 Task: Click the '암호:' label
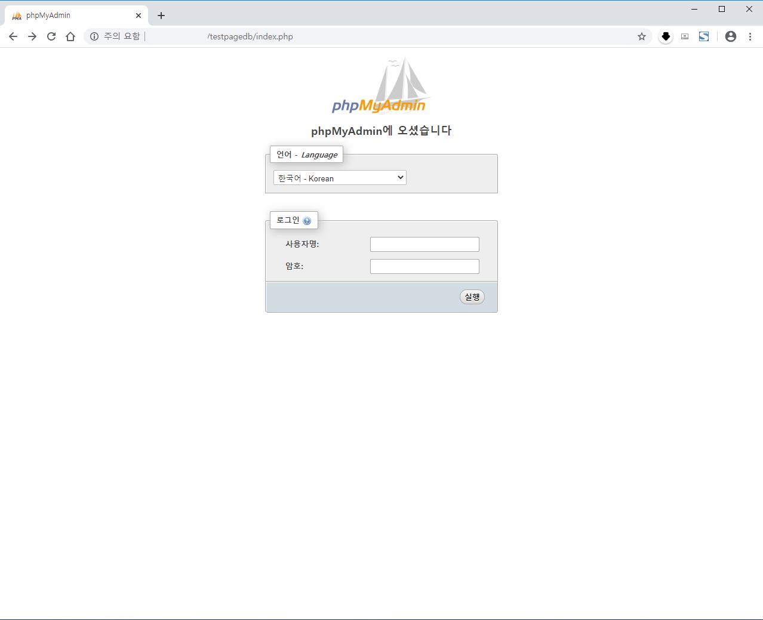coord(294,266)
